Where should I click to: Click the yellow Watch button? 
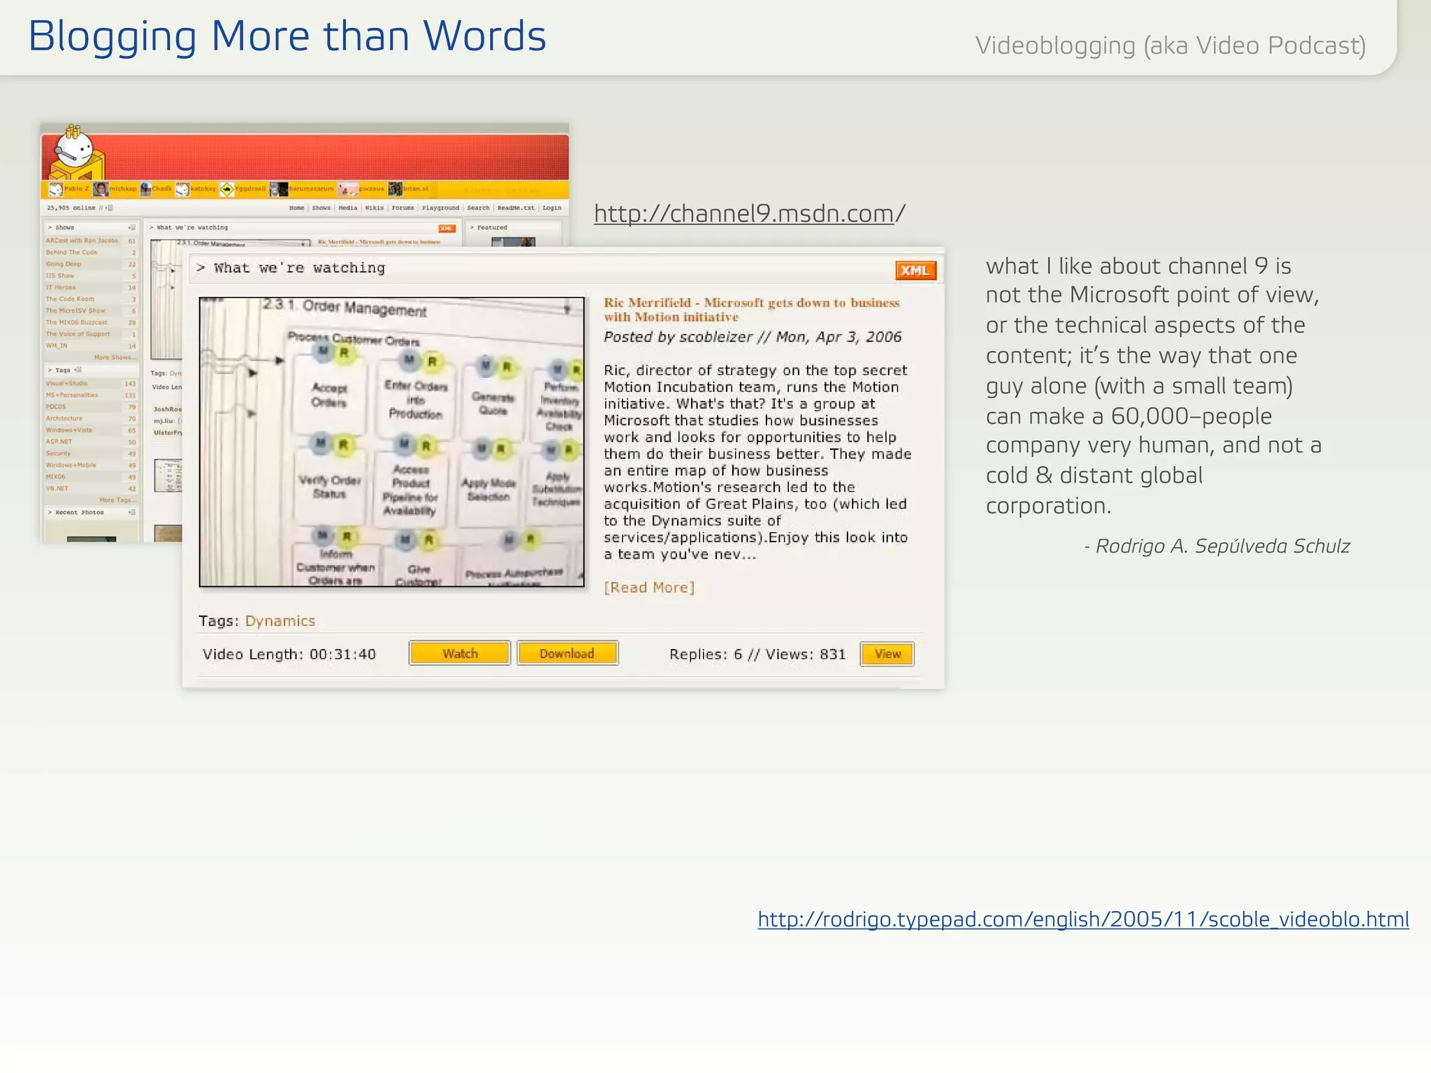pyautogui.click(x=460, y=653)
